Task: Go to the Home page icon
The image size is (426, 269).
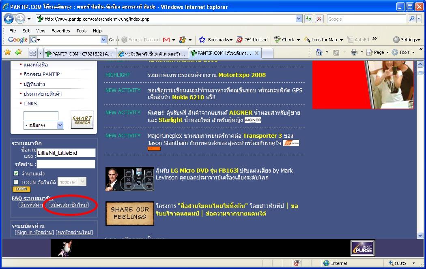Action: click(x=319, y=52)
